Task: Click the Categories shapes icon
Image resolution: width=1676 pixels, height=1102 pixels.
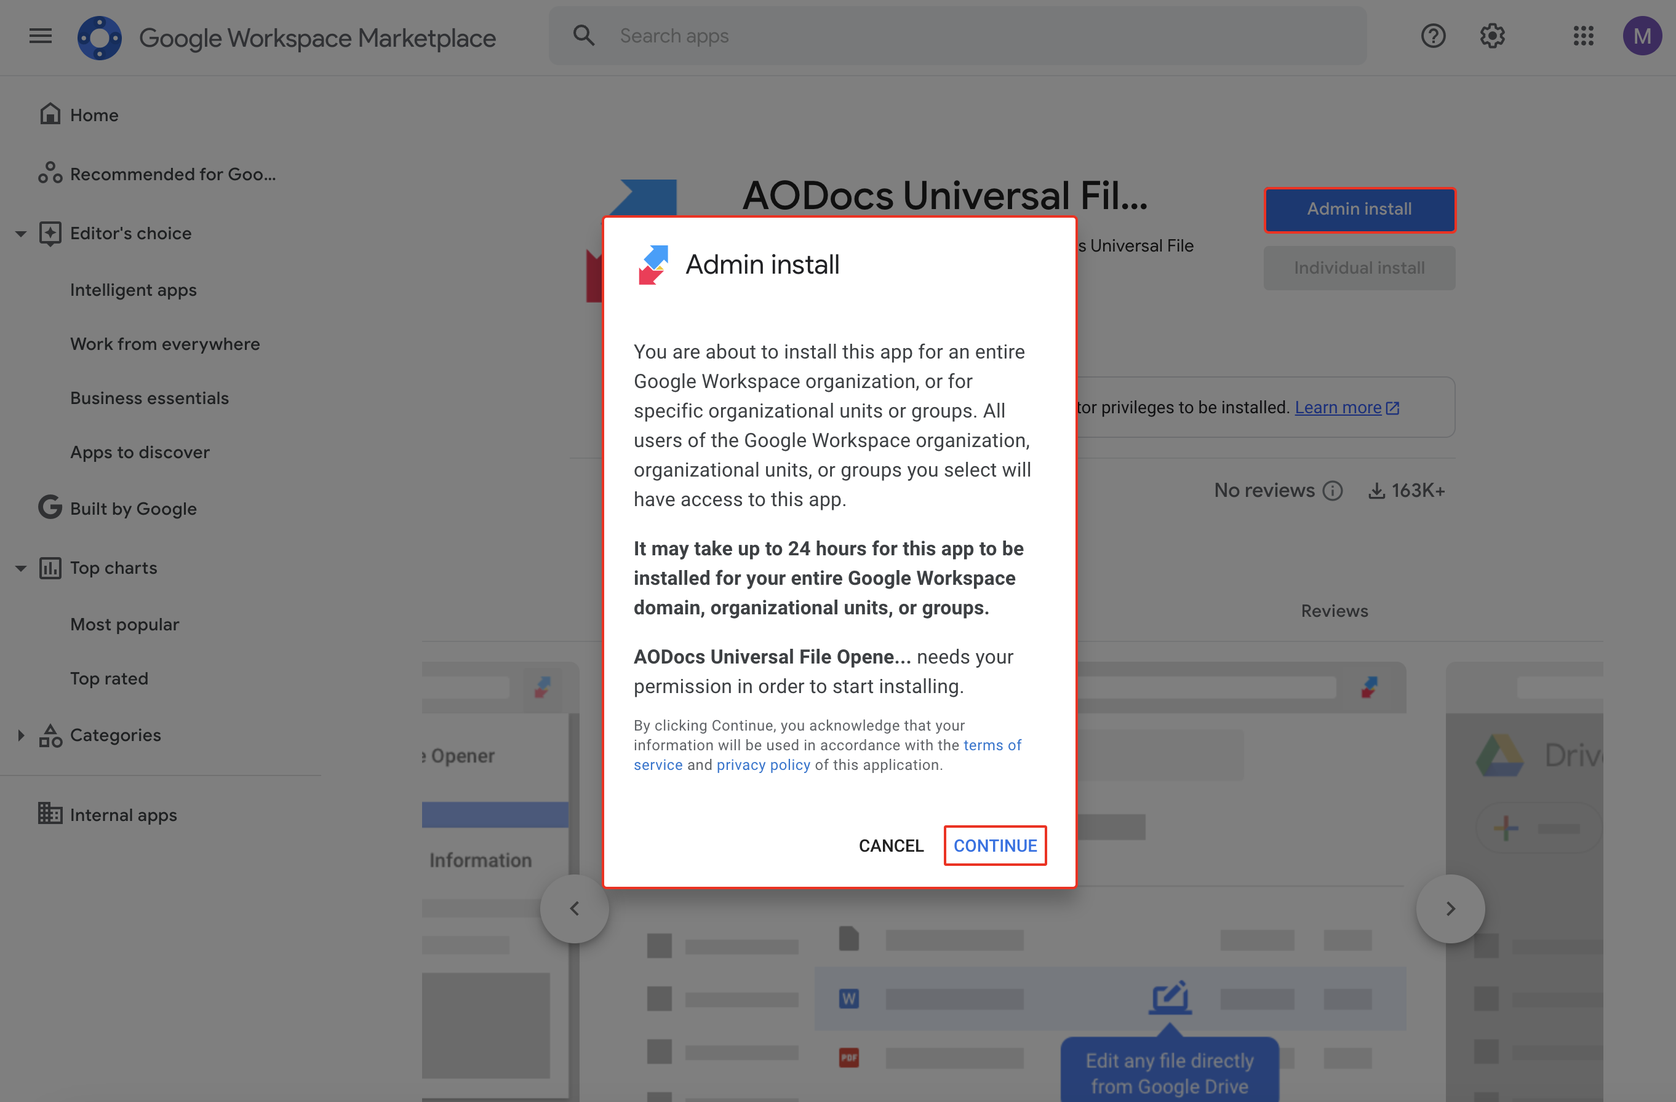Action: click(x=50, y=735)
